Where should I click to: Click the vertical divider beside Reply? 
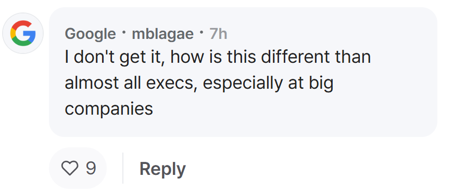123,168
